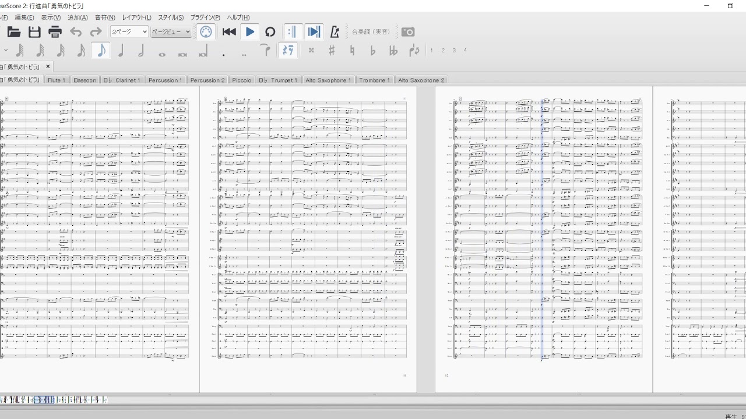This screenshot has height=419, width=746.
Task: Apply natural accidental
Action: coord(352,51)
